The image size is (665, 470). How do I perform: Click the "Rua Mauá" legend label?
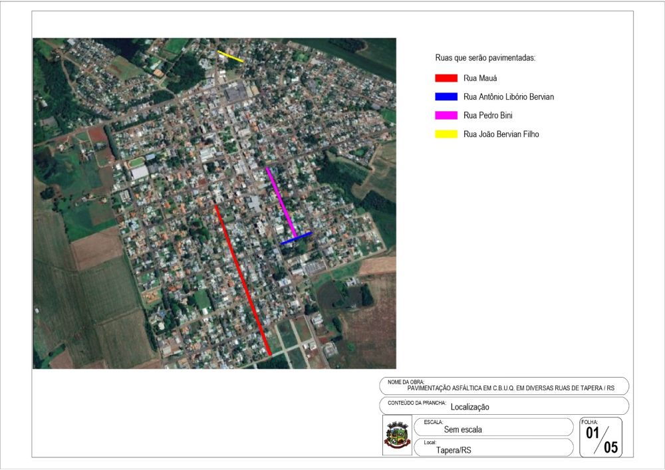(x=481, y=78)
